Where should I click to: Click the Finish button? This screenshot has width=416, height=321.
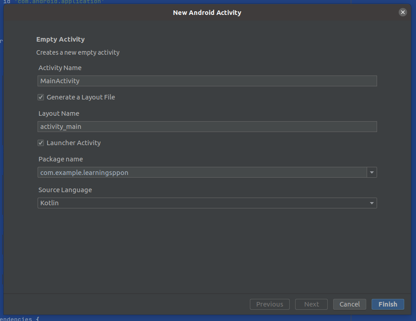(x=387, y=304)
